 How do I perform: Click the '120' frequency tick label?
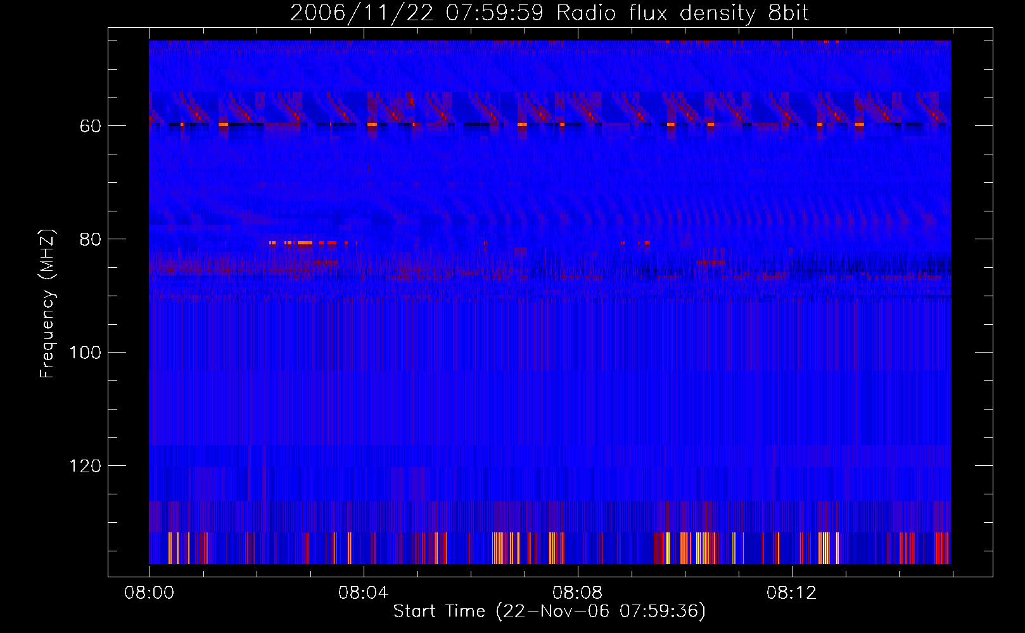coord(86,466)
